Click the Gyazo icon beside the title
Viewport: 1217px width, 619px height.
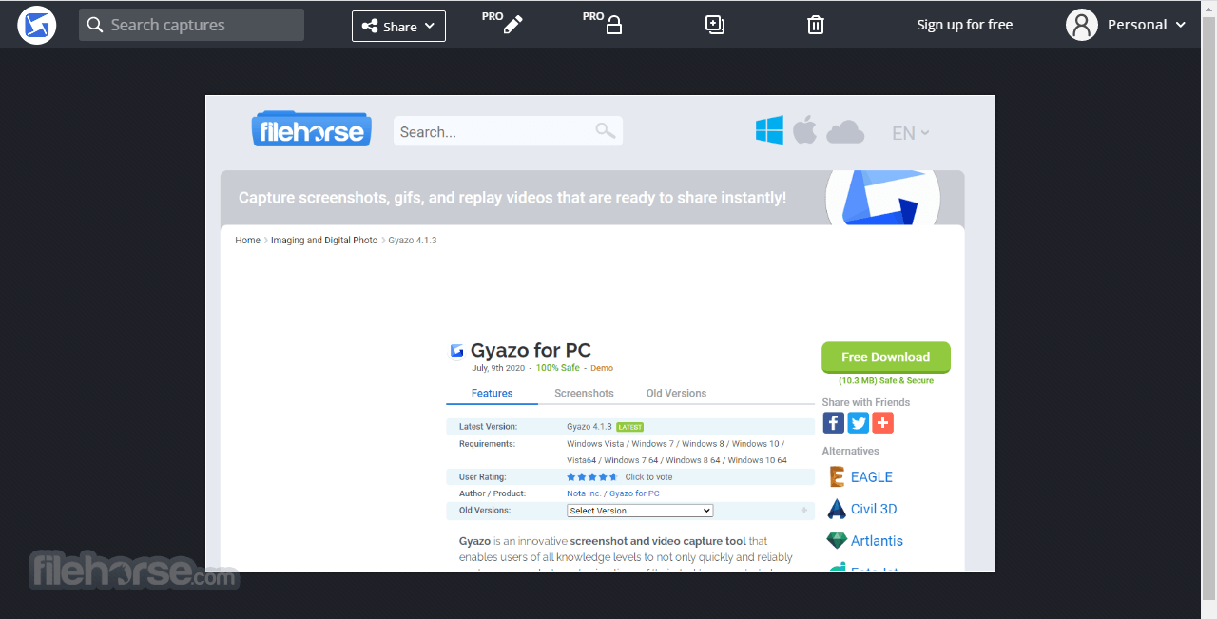click(457, 350)
